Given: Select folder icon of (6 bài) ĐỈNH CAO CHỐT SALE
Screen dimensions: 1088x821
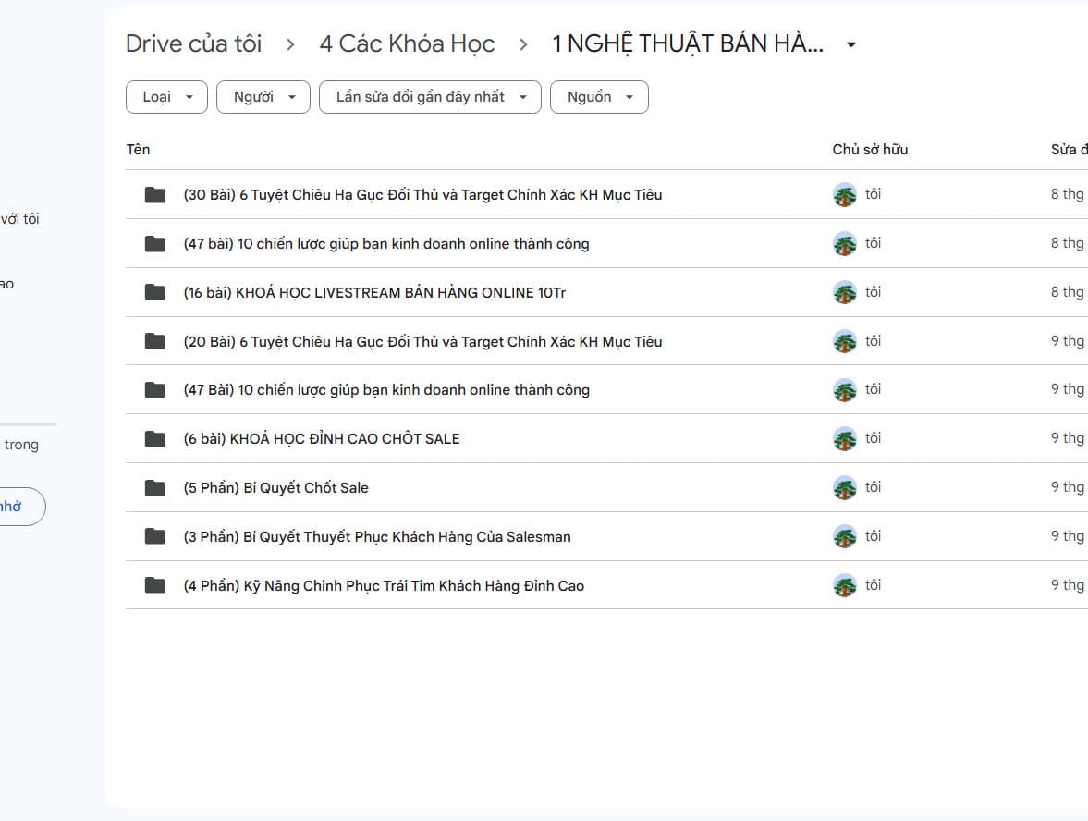Looking at the screenshot, I should point(154,438).
